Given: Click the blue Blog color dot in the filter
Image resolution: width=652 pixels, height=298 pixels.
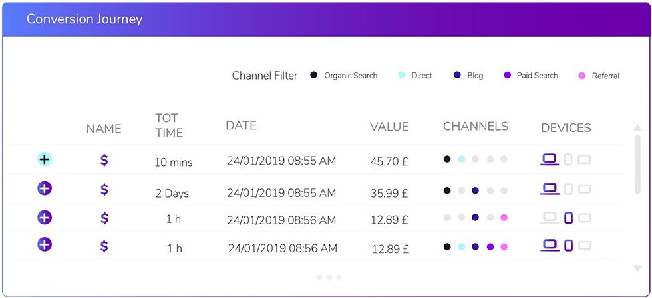Looking at the screenshot, I should point(458,76).
